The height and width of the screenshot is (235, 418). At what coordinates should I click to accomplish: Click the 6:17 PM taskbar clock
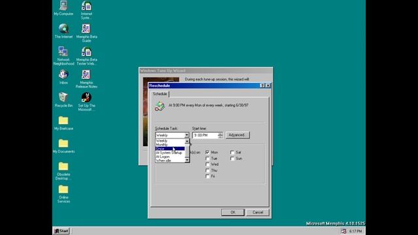pos(355,231)
